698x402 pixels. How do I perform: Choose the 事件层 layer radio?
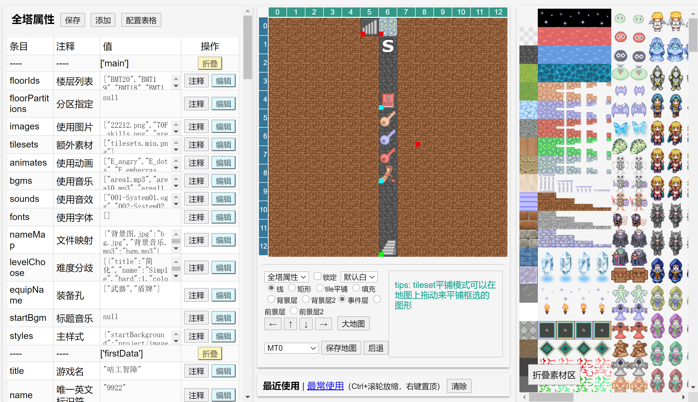(x=342, y=299)
